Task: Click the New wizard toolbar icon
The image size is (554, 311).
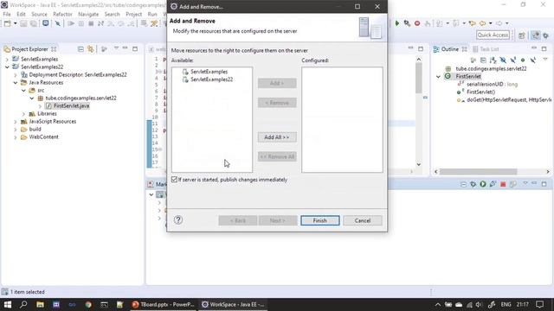Action: 7,23
